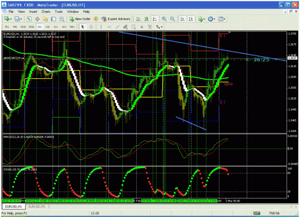Open the MetaEditor yellow diamond icon
The image size is (300, 217).
pos(96,19)
